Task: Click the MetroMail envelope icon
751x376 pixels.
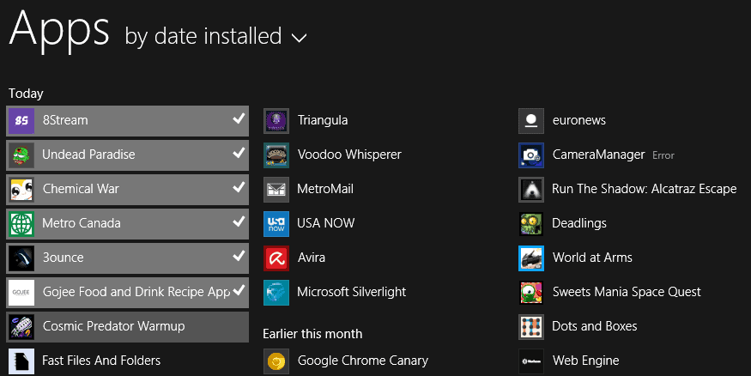Action: [x=276, y=190]
